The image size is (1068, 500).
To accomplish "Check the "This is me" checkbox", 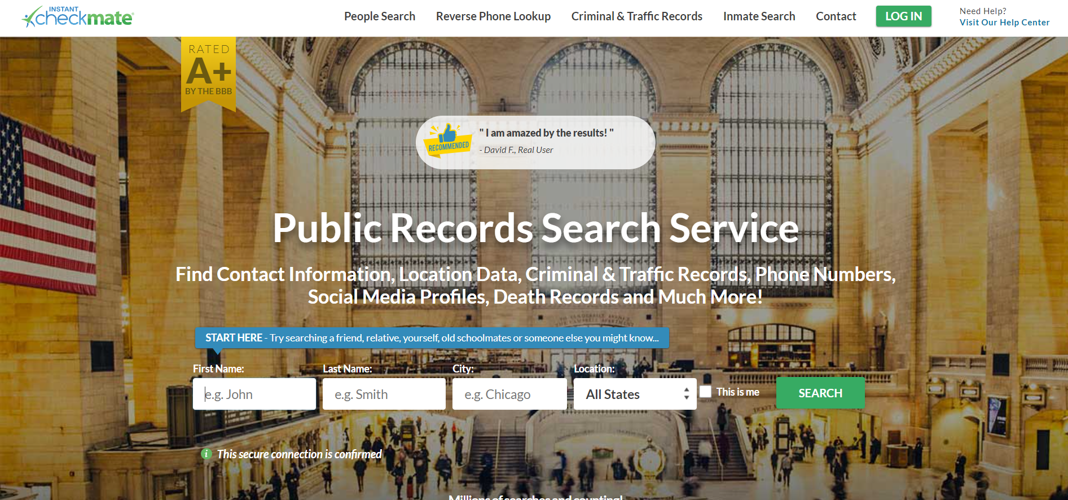I will 705,392.
